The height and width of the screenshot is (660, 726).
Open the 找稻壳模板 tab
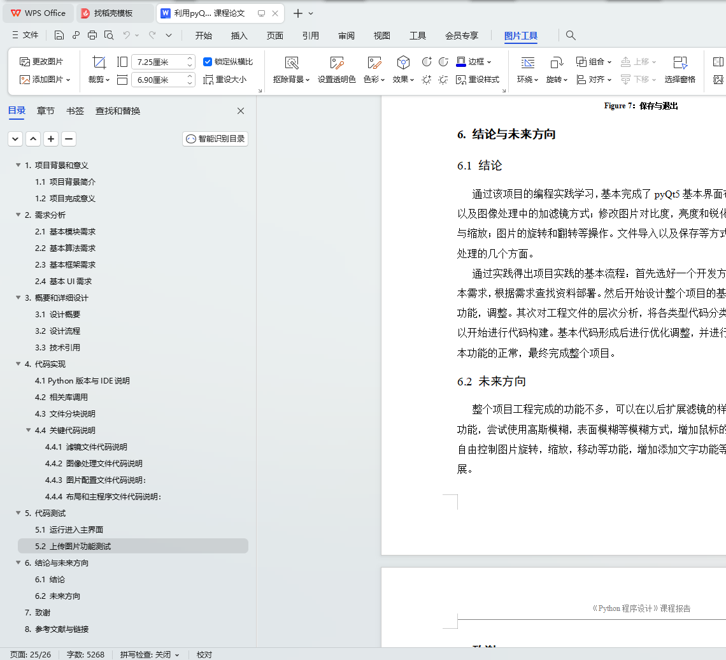(115, 13)
